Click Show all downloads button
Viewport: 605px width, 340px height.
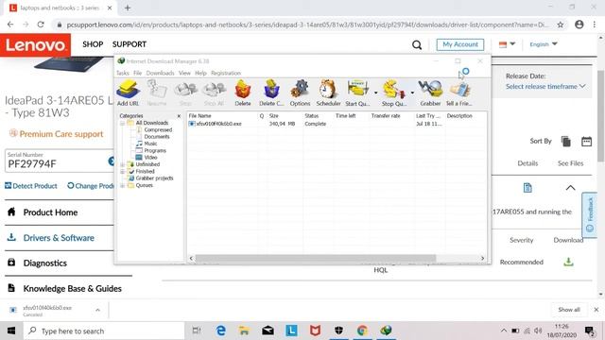coord(569,310)
